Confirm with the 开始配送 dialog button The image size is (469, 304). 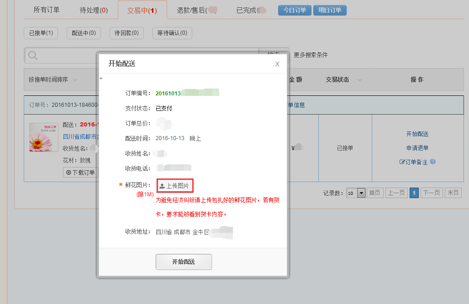click(x=184, y=262)
